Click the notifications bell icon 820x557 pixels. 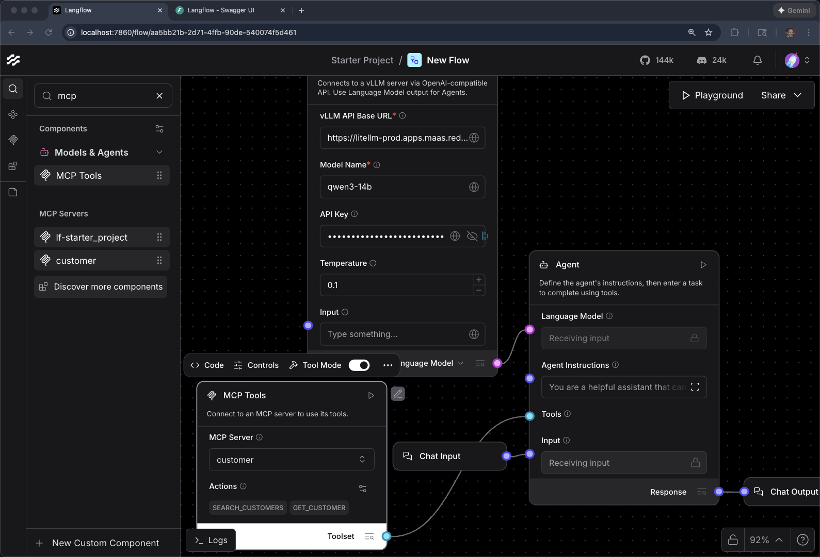click(757, 60)
